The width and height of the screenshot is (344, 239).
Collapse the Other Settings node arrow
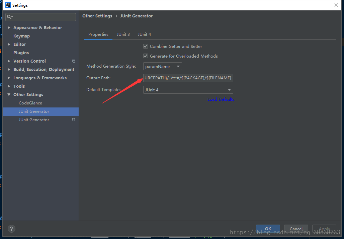[9, 95]
